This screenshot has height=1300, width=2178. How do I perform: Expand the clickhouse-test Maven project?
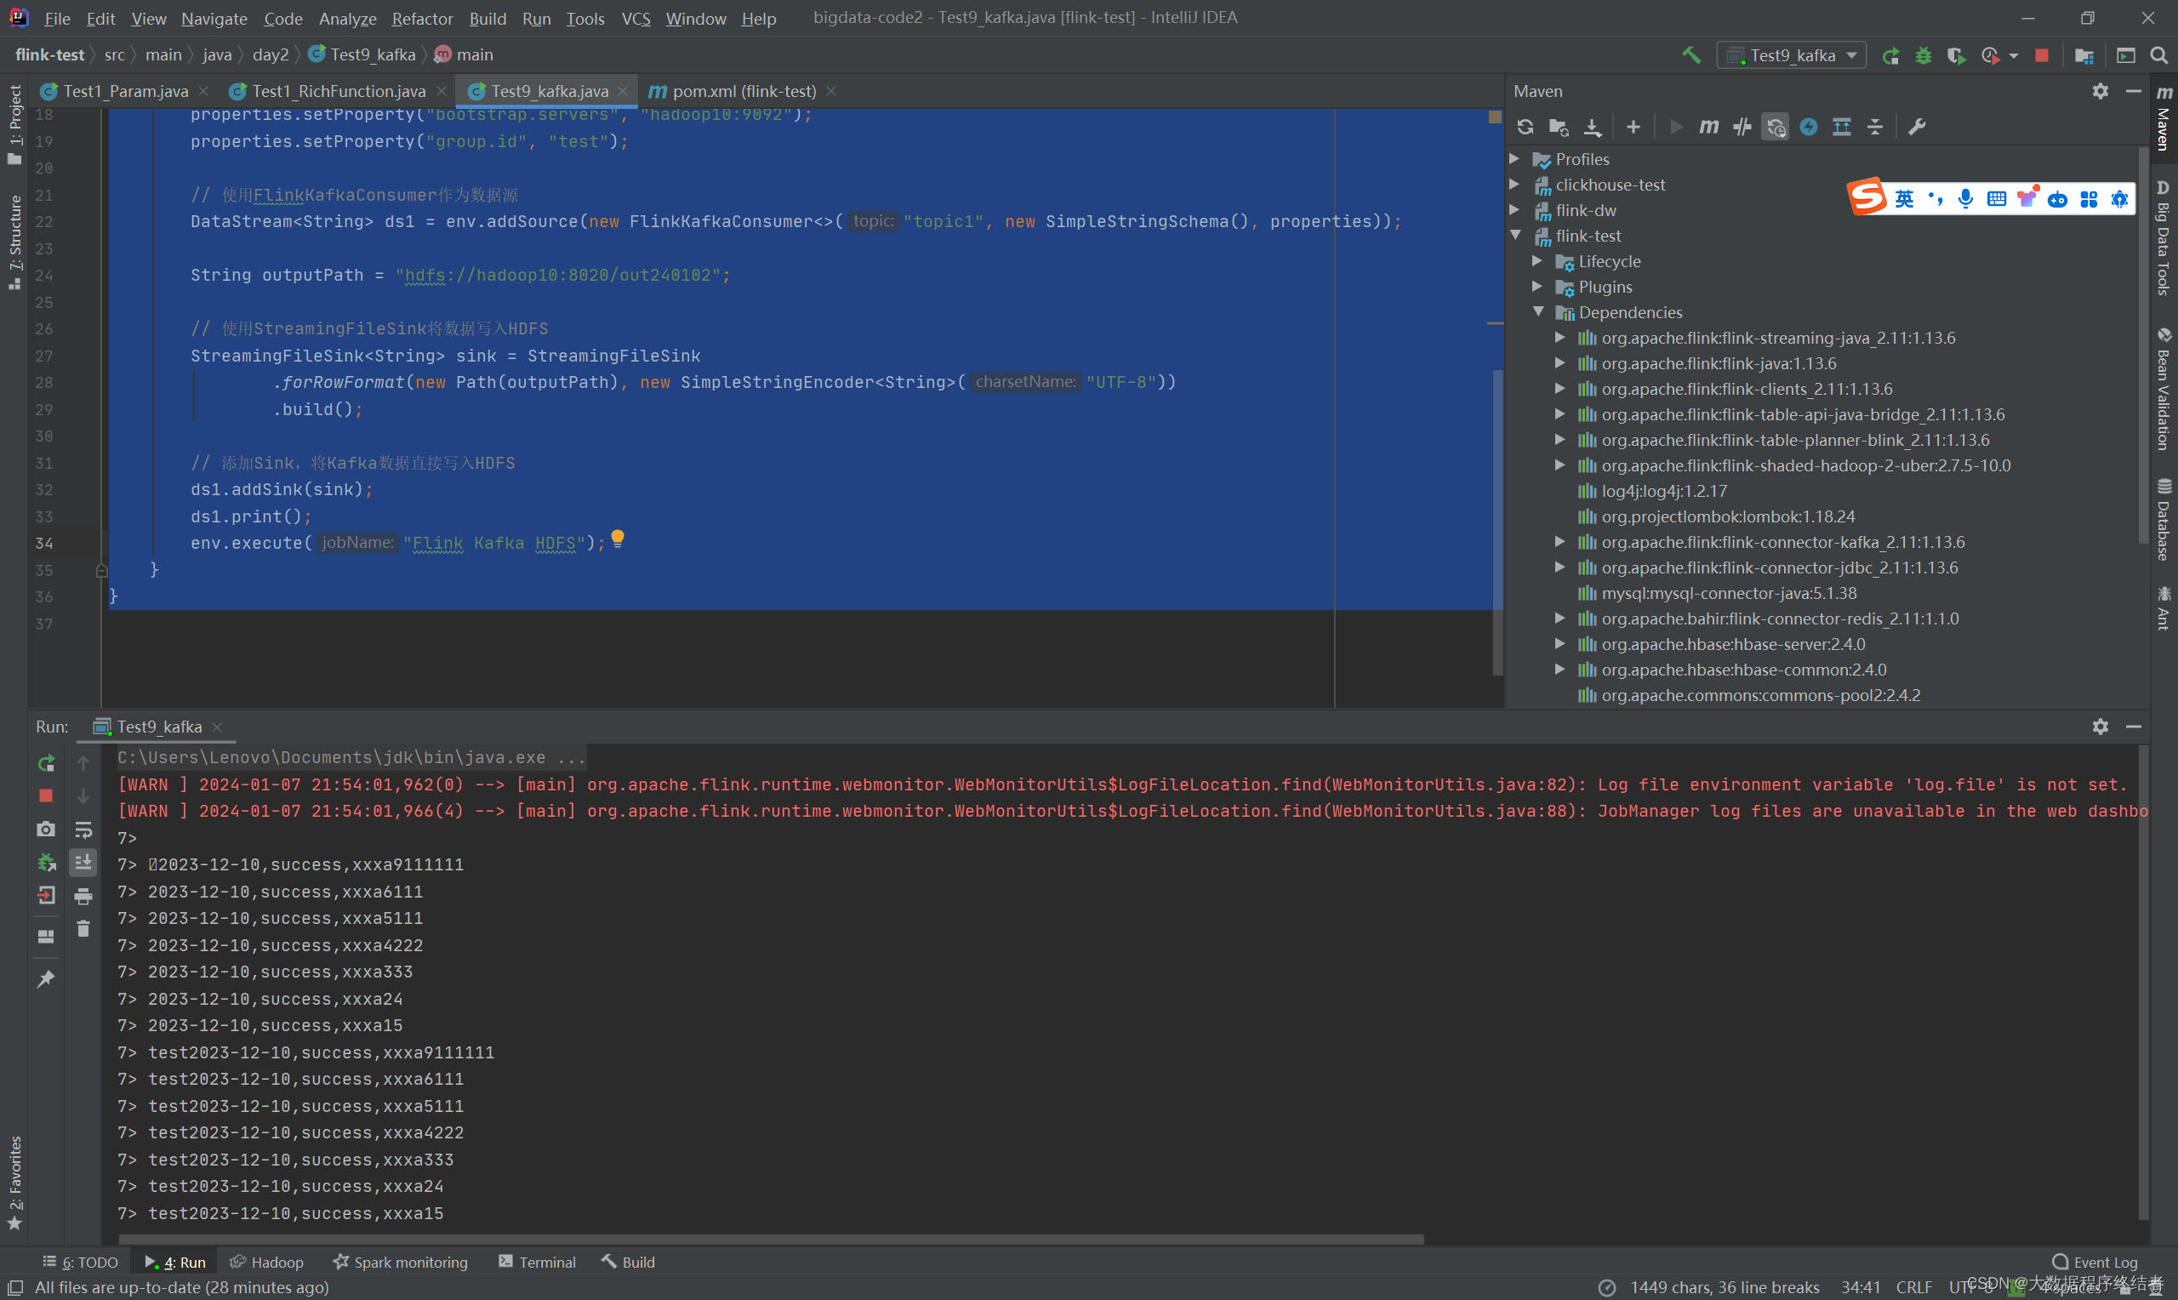point(1514,184)
